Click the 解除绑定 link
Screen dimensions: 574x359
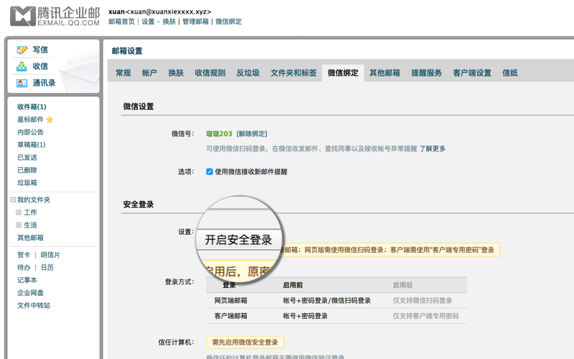pyautogui.click(x=252, y=134)
